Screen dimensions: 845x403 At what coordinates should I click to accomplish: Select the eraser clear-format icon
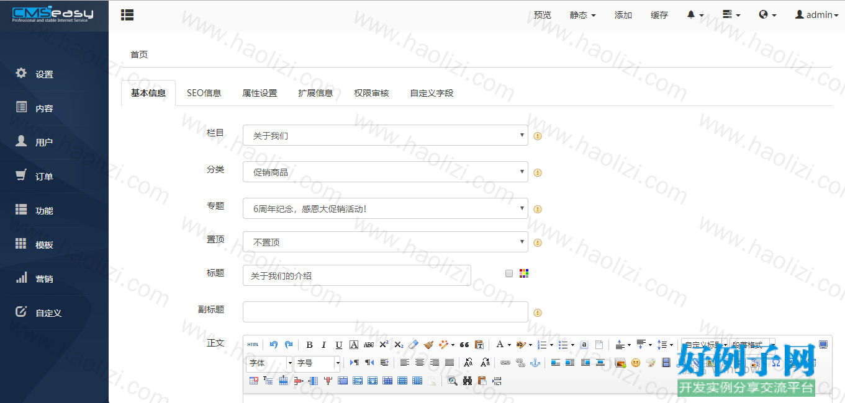pyautogui.click(x=413, y=345)
